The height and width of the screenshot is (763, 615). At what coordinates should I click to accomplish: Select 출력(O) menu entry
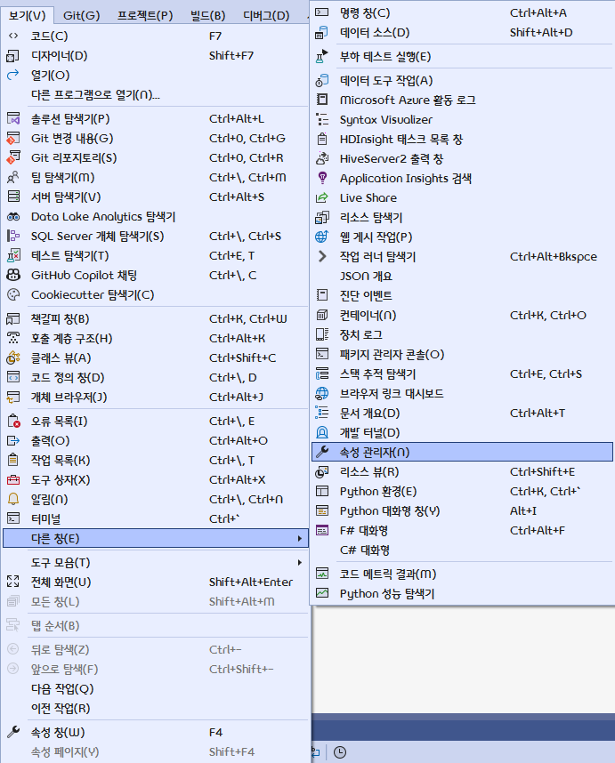(156, 441)
